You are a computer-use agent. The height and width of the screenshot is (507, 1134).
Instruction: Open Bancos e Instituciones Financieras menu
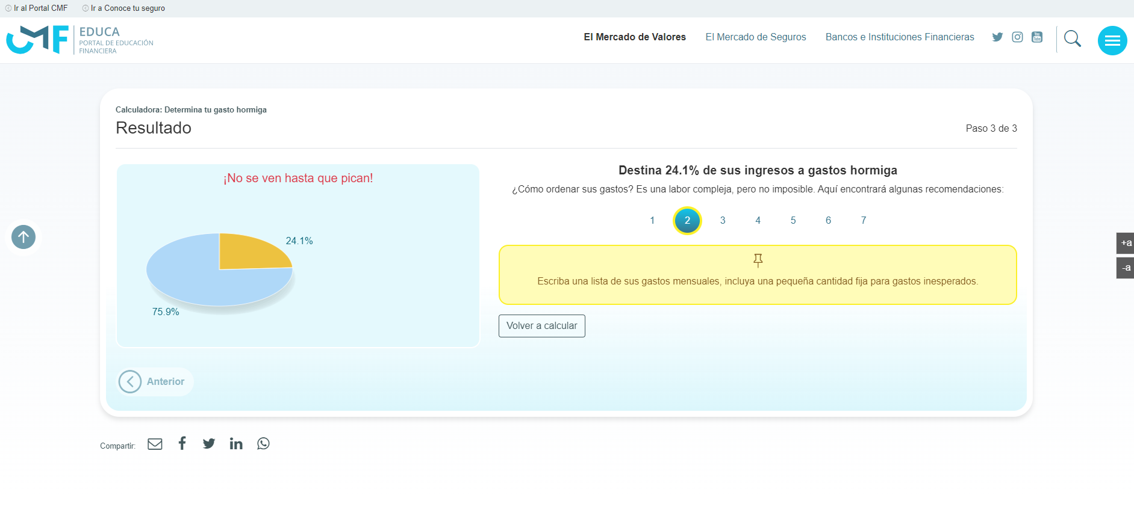[x=899, y=37]
